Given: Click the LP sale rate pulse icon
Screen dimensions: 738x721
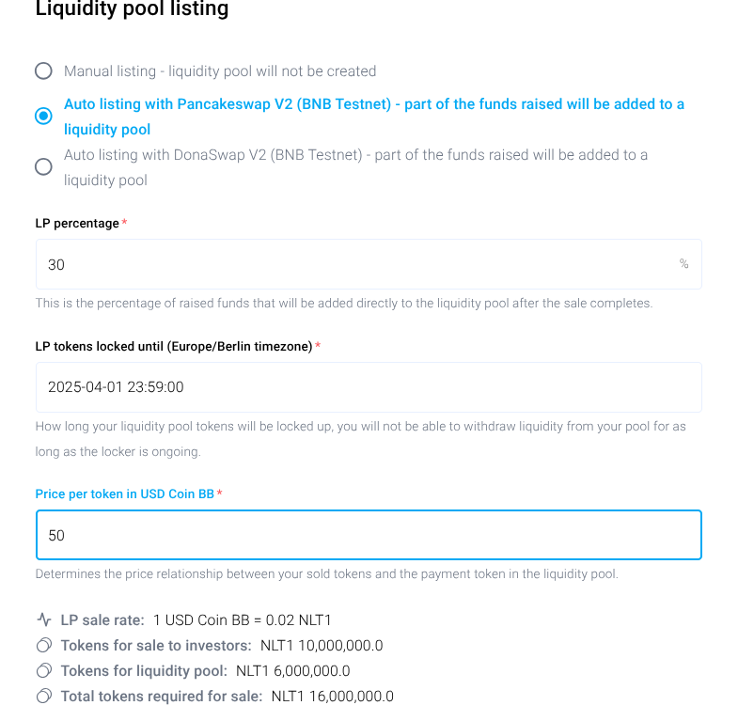Looking at the screenshot, I should click(43, 619).
